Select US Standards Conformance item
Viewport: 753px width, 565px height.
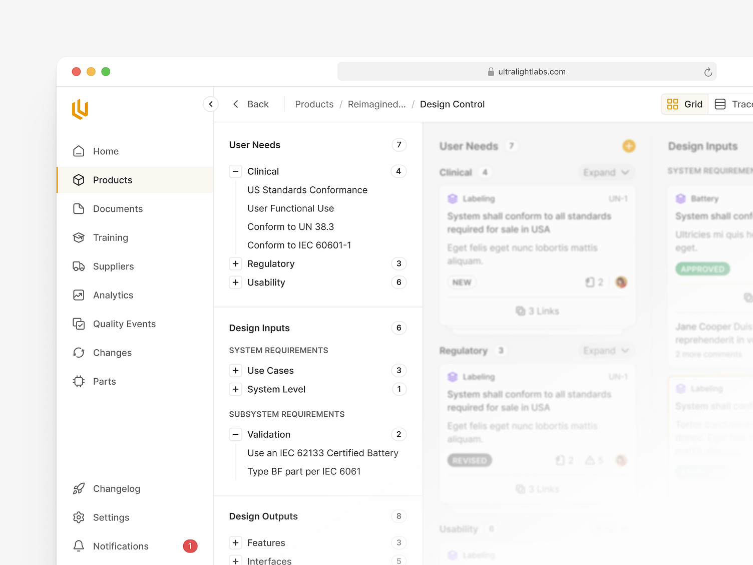[x=307, y=190]
